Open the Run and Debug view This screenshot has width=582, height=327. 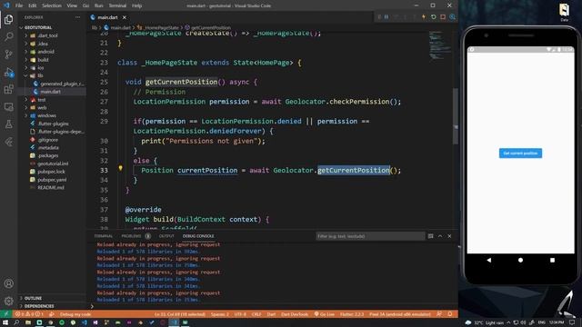point(8,72)
